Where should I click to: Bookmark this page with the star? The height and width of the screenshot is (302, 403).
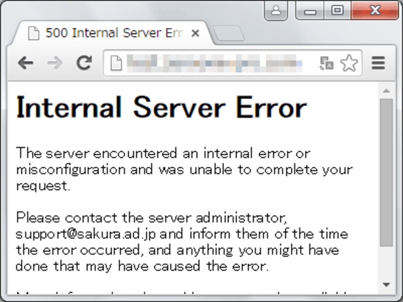349,63
